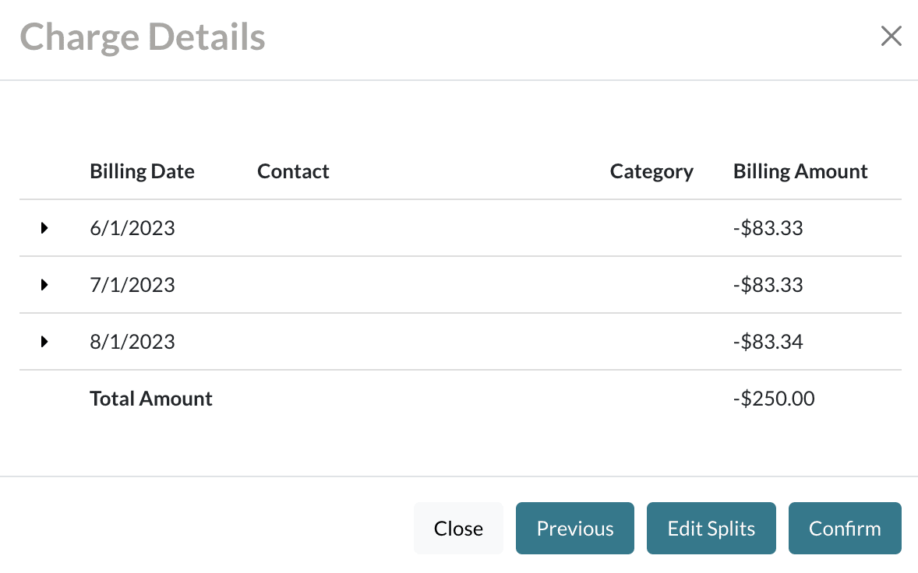This screenshot has height=573, width=918.
Task: Click the Charge Details dialog title
Action: pyautogui.click(x=143, y=36)
